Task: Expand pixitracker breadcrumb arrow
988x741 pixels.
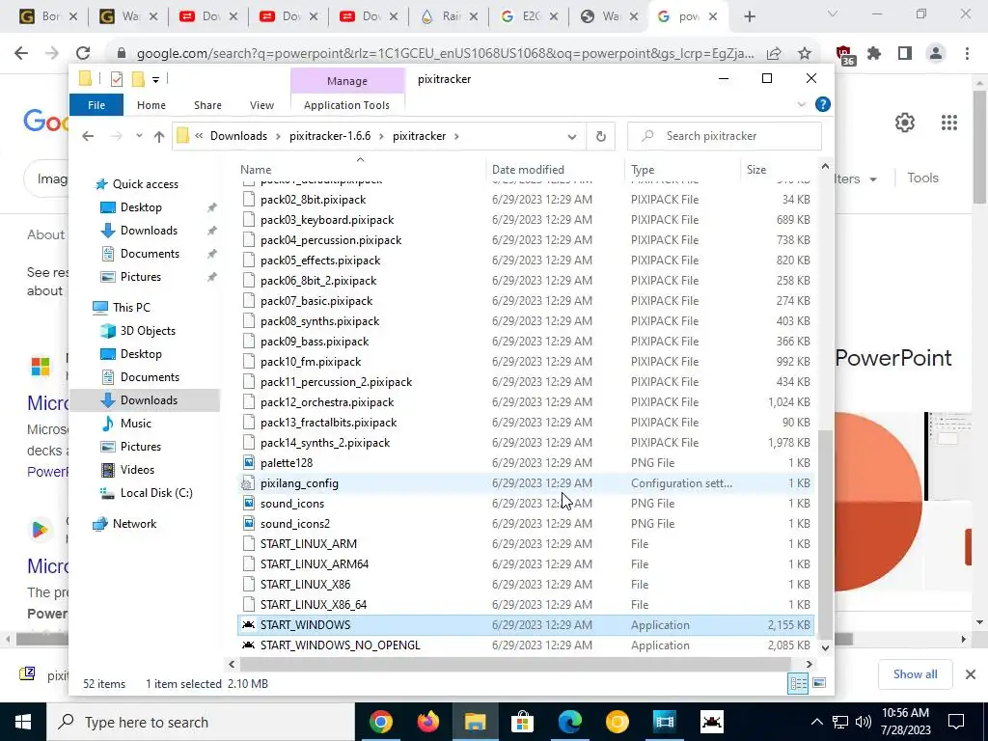Action: coord(456,136)
